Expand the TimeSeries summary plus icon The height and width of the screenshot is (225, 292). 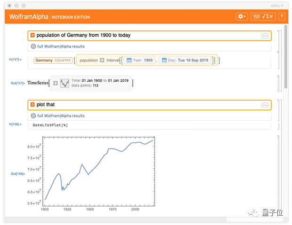pyautogui.click(x=56, y=83)
